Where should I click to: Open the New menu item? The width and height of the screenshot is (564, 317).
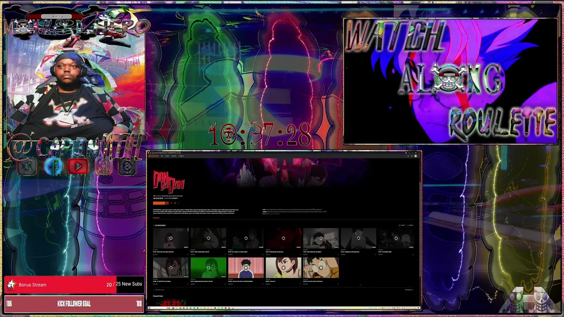click(162, 156)
